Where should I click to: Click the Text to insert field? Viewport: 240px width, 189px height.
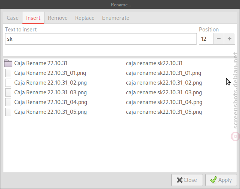pyautogui.click(x=101, y=39)
